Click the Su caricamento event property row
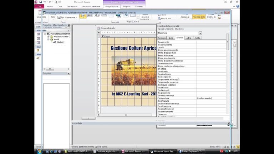This screenshot has width=274, height=154. [192, 45]
